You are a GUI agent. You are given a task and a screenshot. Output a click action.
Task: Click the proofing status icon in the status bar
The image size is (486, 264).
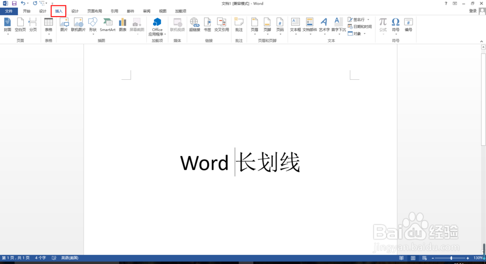(54, 258)
